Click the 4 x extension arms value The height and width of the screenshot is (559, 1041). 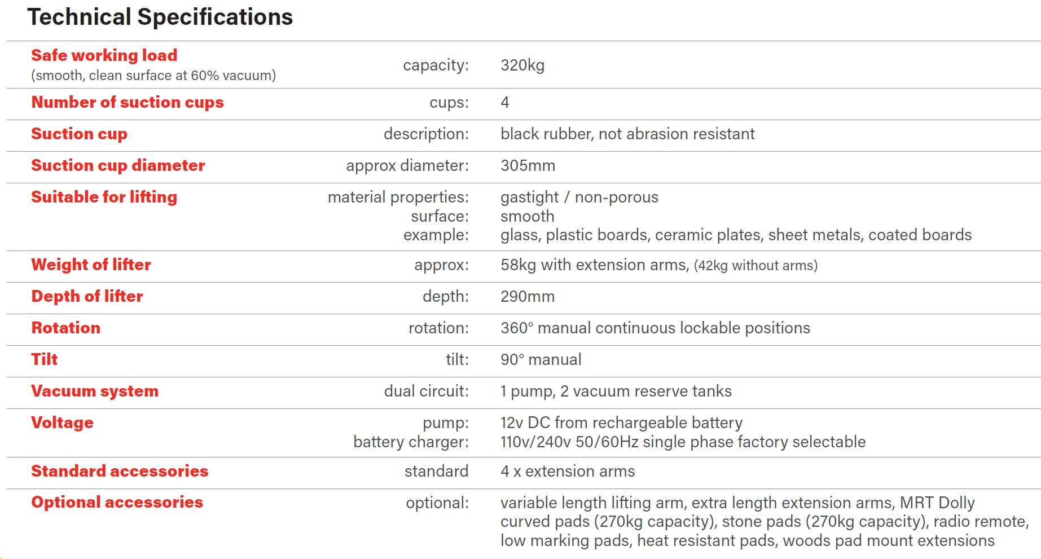tap(567, 472)
